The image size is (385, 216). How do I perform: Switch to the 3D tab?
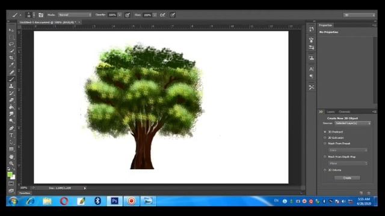click(321, 112)
